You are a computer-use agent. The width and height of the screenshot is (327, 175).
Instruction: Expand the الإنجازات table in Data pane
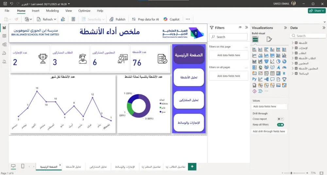coord(292,48)
